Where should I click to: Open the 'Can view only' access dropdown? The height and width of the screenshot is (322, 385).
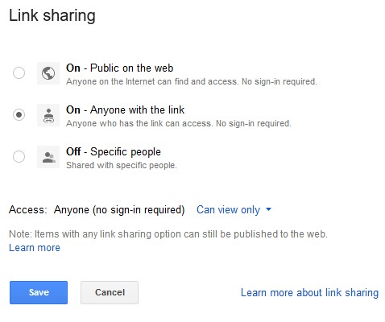[x=234, y=209]
